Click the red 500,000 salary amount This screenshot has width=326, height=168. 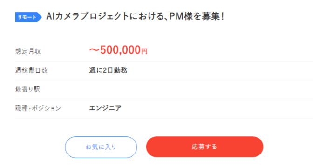(x=120, y=50)
